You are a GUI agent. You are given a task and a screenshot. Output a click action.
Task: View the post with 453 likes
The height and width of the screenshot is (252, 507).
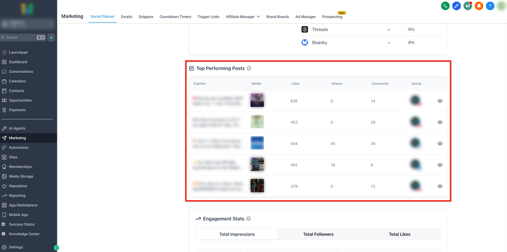point(440,122)
